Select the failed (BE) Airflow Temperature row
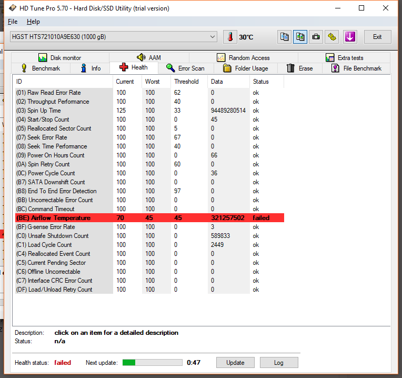This screenshot has height=378, width=402. pyautogui.click(x=149, y=218)
